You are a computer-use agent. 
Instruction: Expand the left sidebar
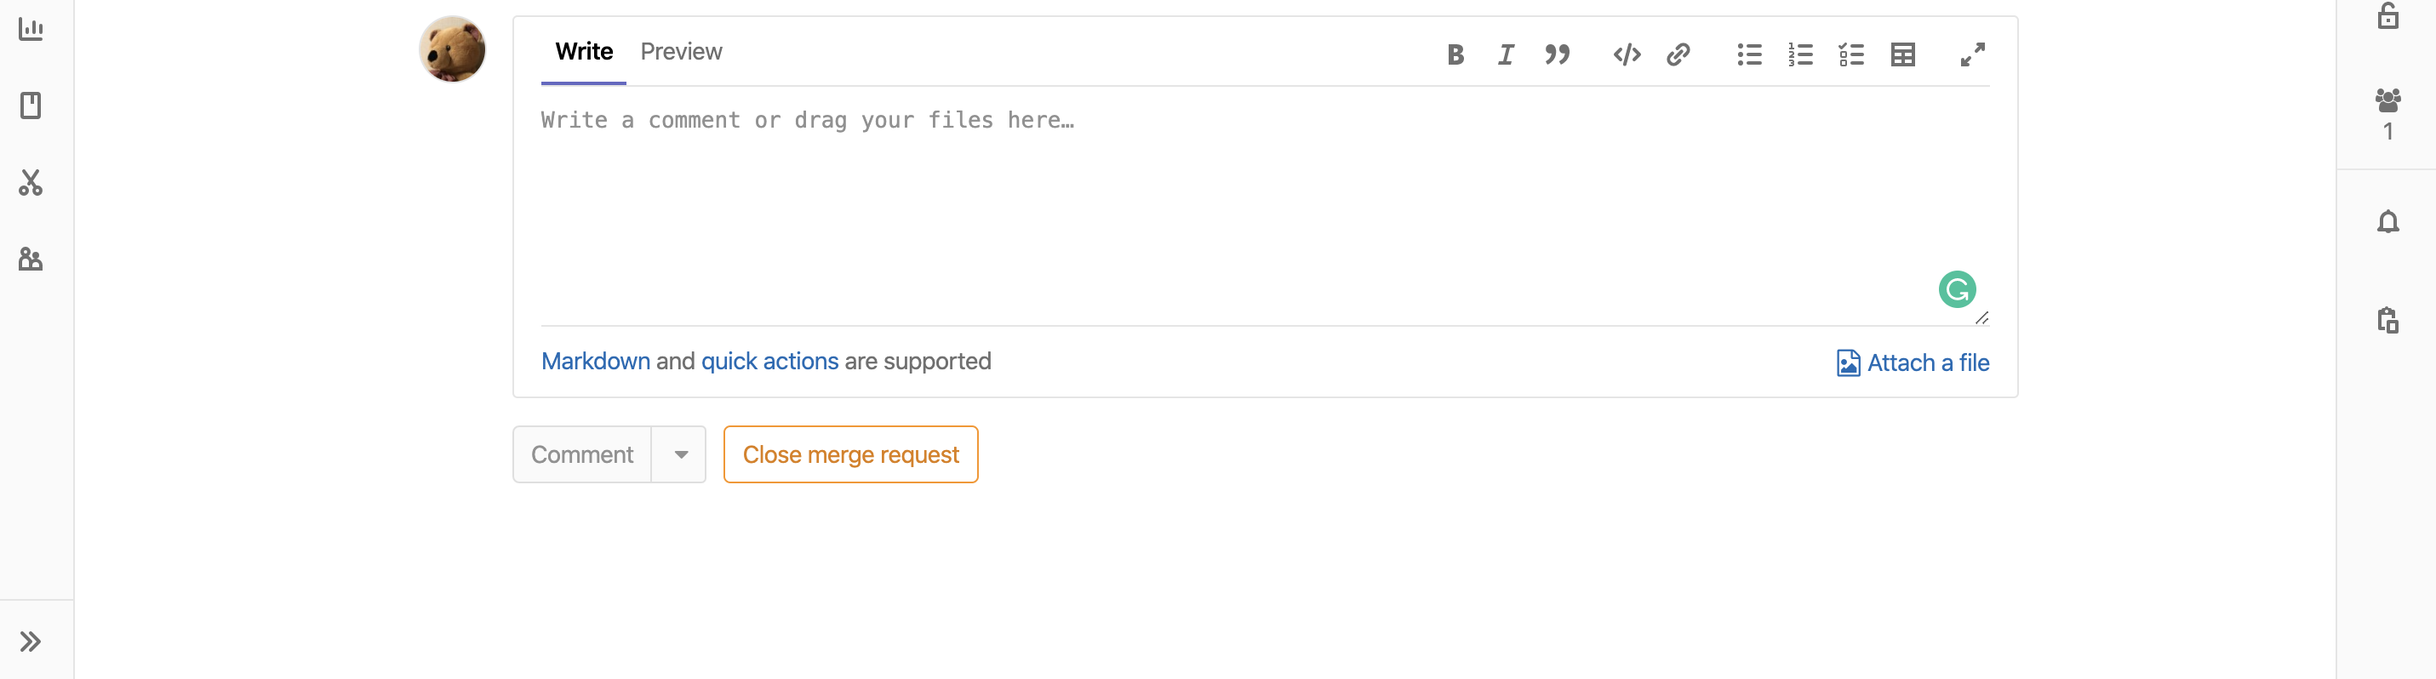pos(31,642)
